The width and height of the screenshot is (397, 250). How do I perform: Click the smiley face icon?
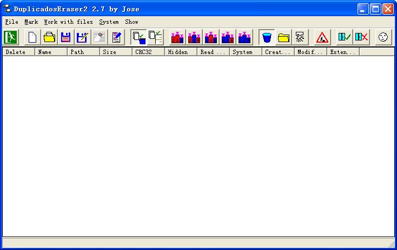(x=383, y=37)
